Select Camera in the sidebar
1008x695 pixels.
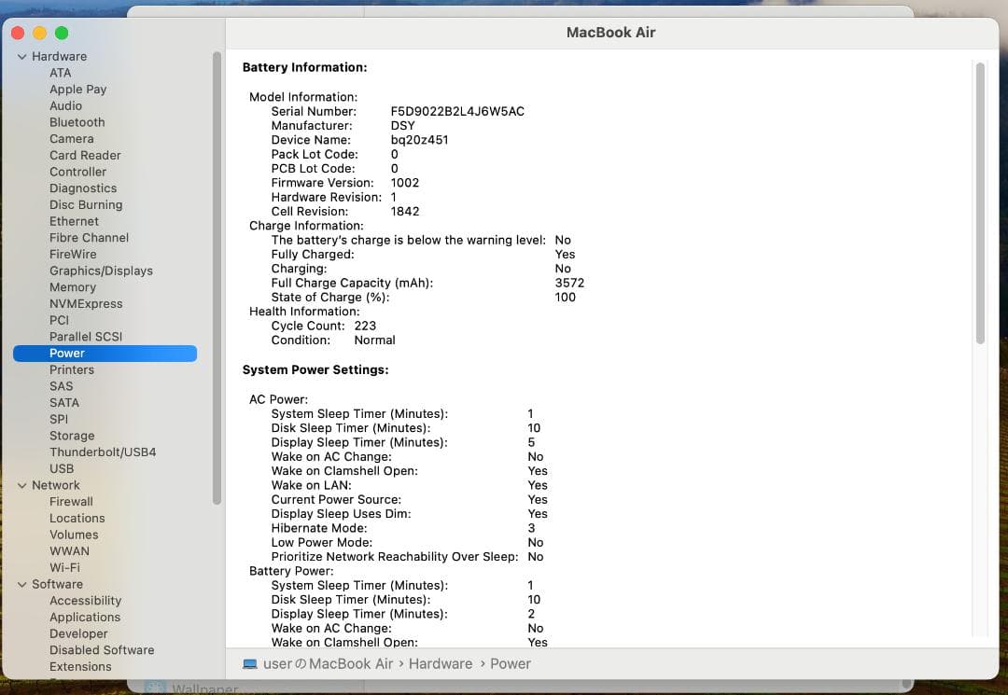point(71,139)
